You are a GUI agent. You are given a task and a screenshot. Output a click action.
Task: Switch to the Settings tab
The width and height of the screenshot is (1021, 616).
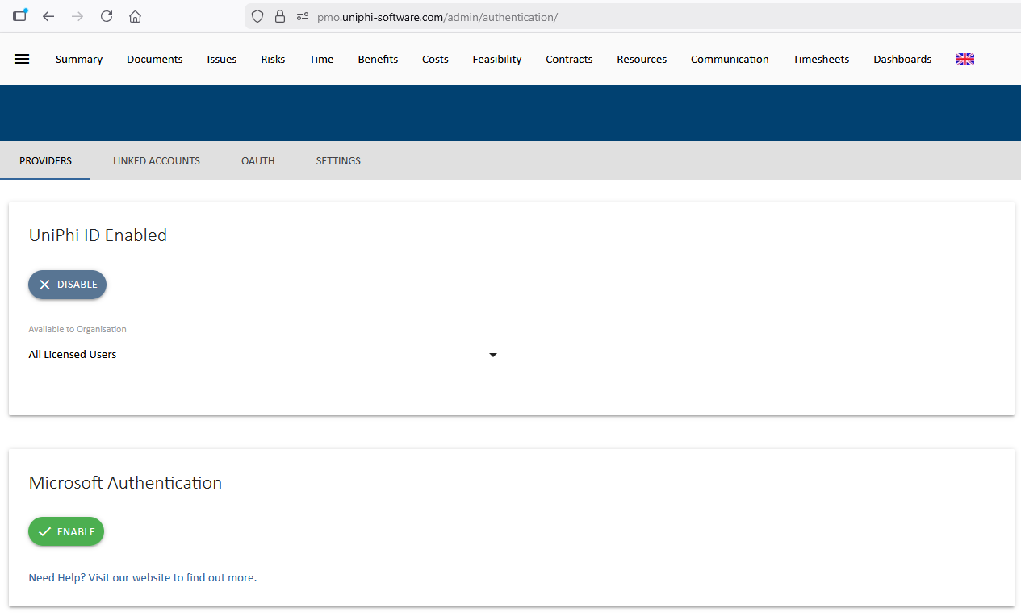pyautogui.click(x=338, y=160)
